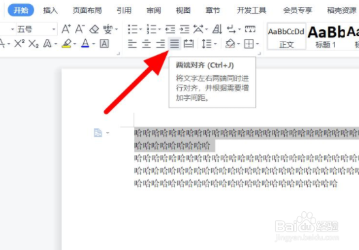Viewport: 359px width, 250px height.
Task: Apply yellow highlighter icon
Action: click(x=66, y=44)
